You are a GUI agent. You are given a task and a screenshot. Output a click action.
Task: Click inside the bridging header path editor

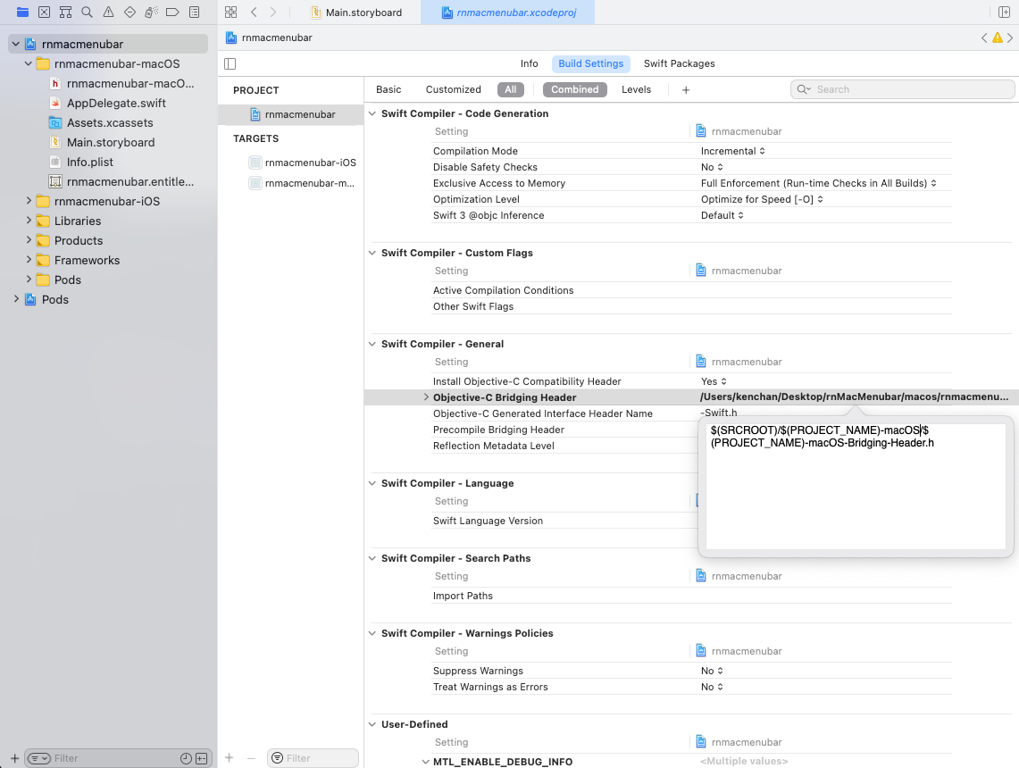(x=856, y=486)
